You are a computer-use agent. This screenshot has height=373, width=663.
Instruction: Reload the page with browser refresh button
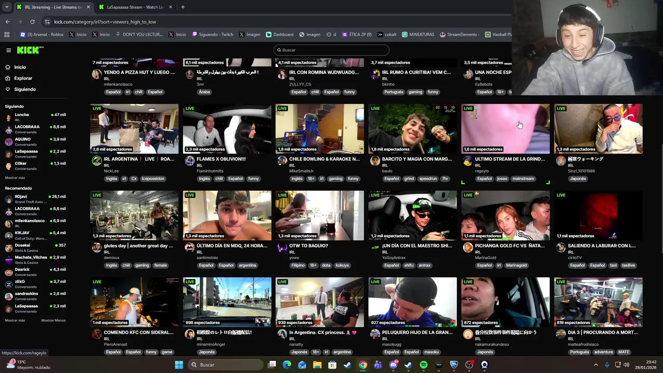pos(32,22)
